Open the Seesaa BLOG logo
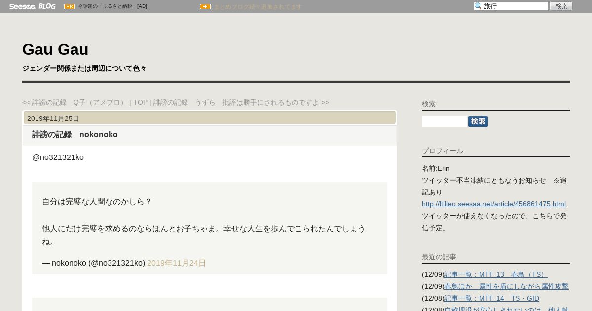The width and height of the screenshot is (592, 311). [32, 6]
